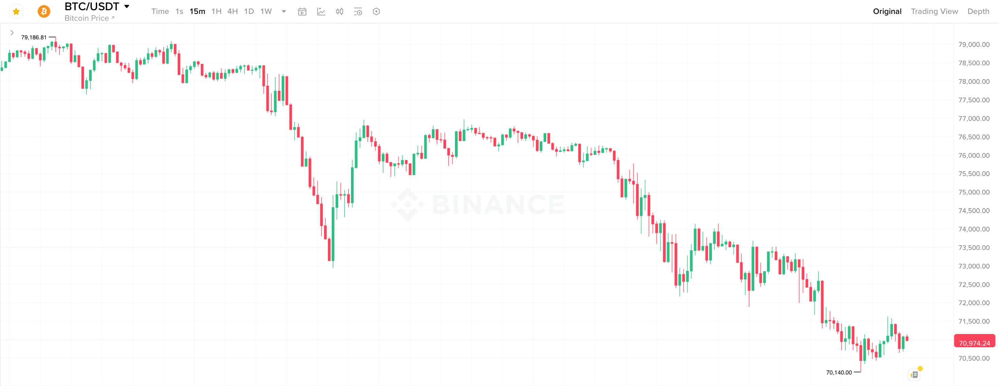Enable the Depth chart mode
The height and width of the screenshot is (386, 999).
pyautogui.click(x=979, y=11)
